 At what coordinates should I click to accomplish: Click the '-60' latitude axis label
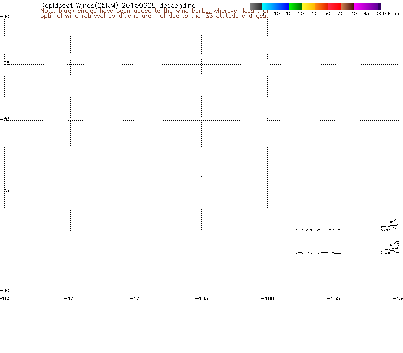click(5, 17)
